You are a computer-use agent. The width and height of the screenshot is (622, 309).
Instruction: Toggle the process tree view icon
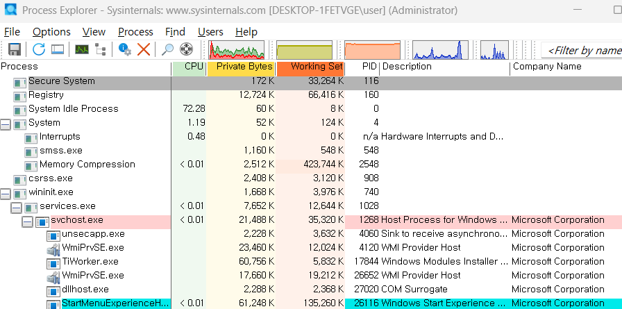click(x=101, y=49)
